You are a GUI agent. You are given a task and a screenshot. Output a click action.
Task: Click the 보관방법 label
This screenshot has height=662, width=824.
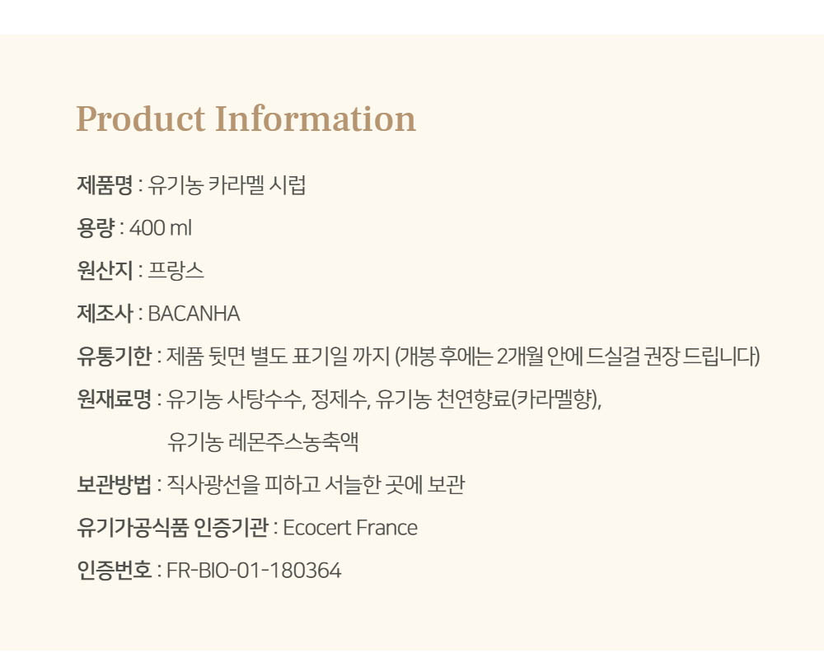pyautogui.click(x=114, y=485)
